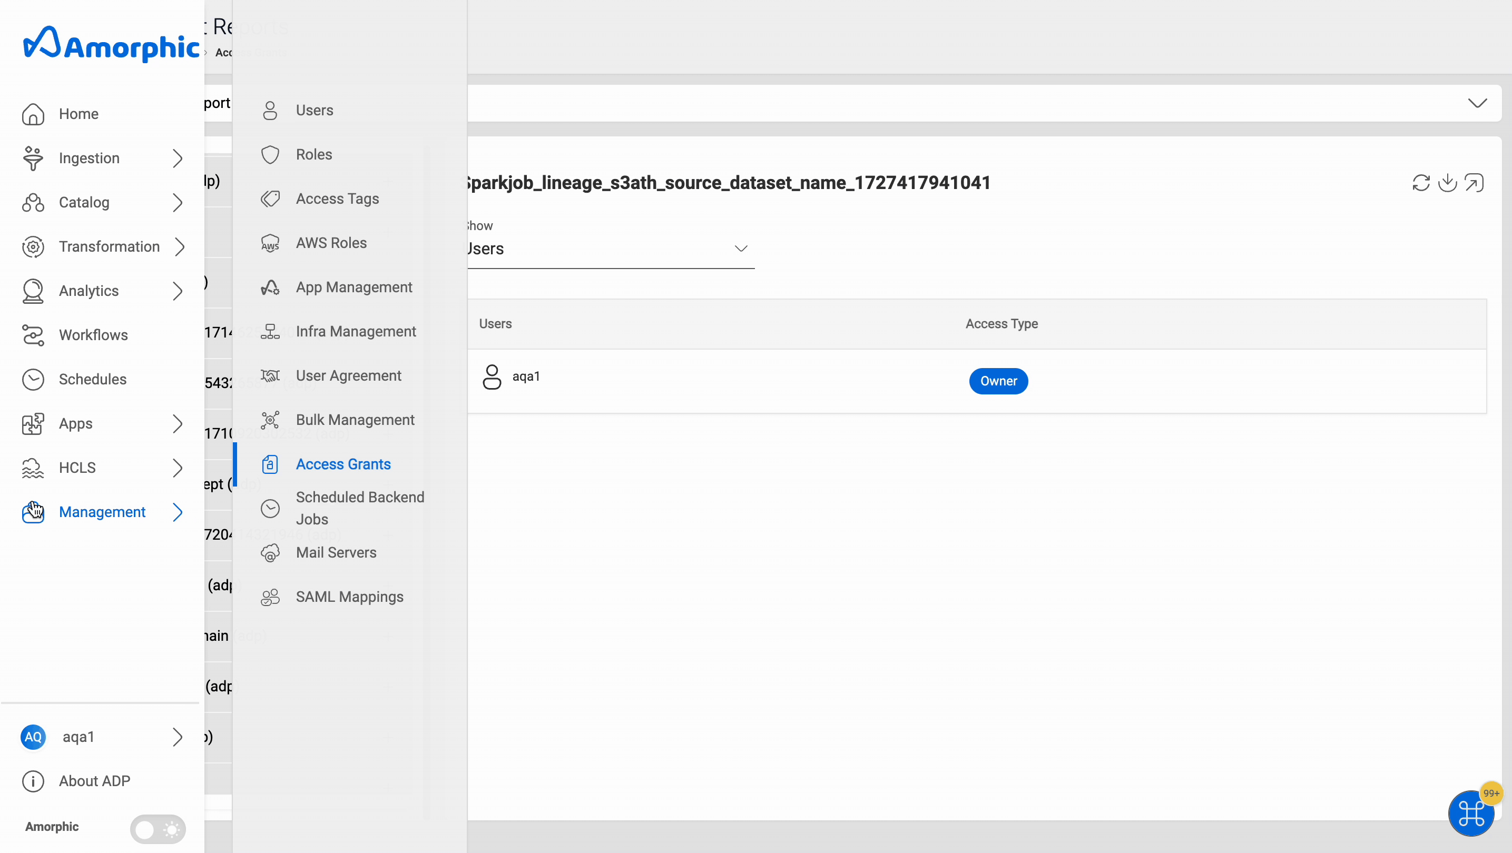Viewport: 1512px width, 853px height.
Task: Expand the HCLS submenu chevron
Action: point(178,468)
